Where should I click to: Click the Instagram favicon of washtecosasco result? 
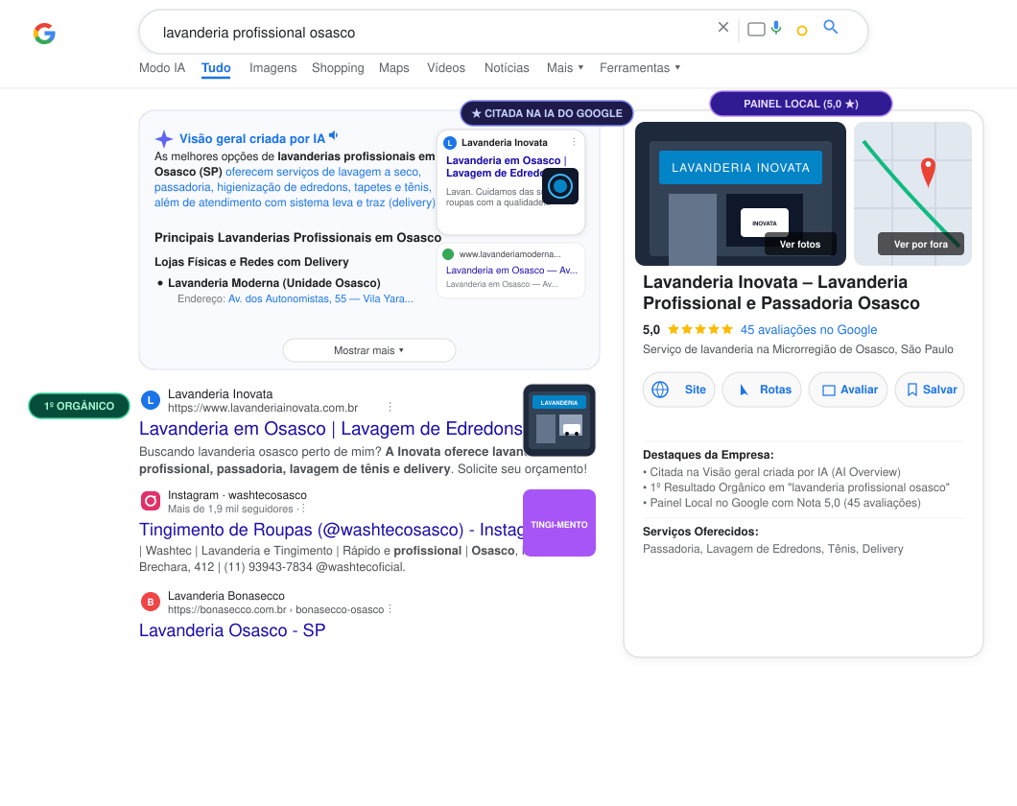coord(151,501)
